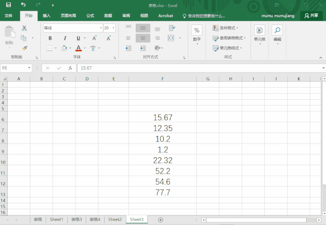Apply the Fill Color bucket
Viewport: 326px width, 225px height.
pos(64,48)
